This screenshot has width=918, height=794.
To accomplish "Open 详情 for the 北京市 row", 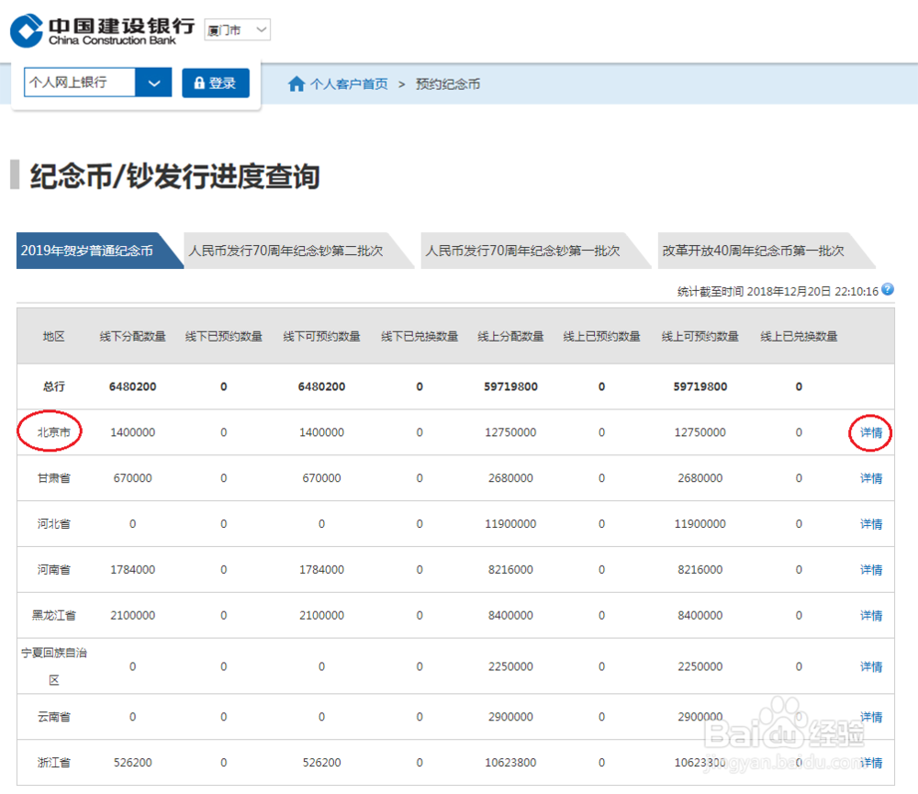I will (869, 431).
